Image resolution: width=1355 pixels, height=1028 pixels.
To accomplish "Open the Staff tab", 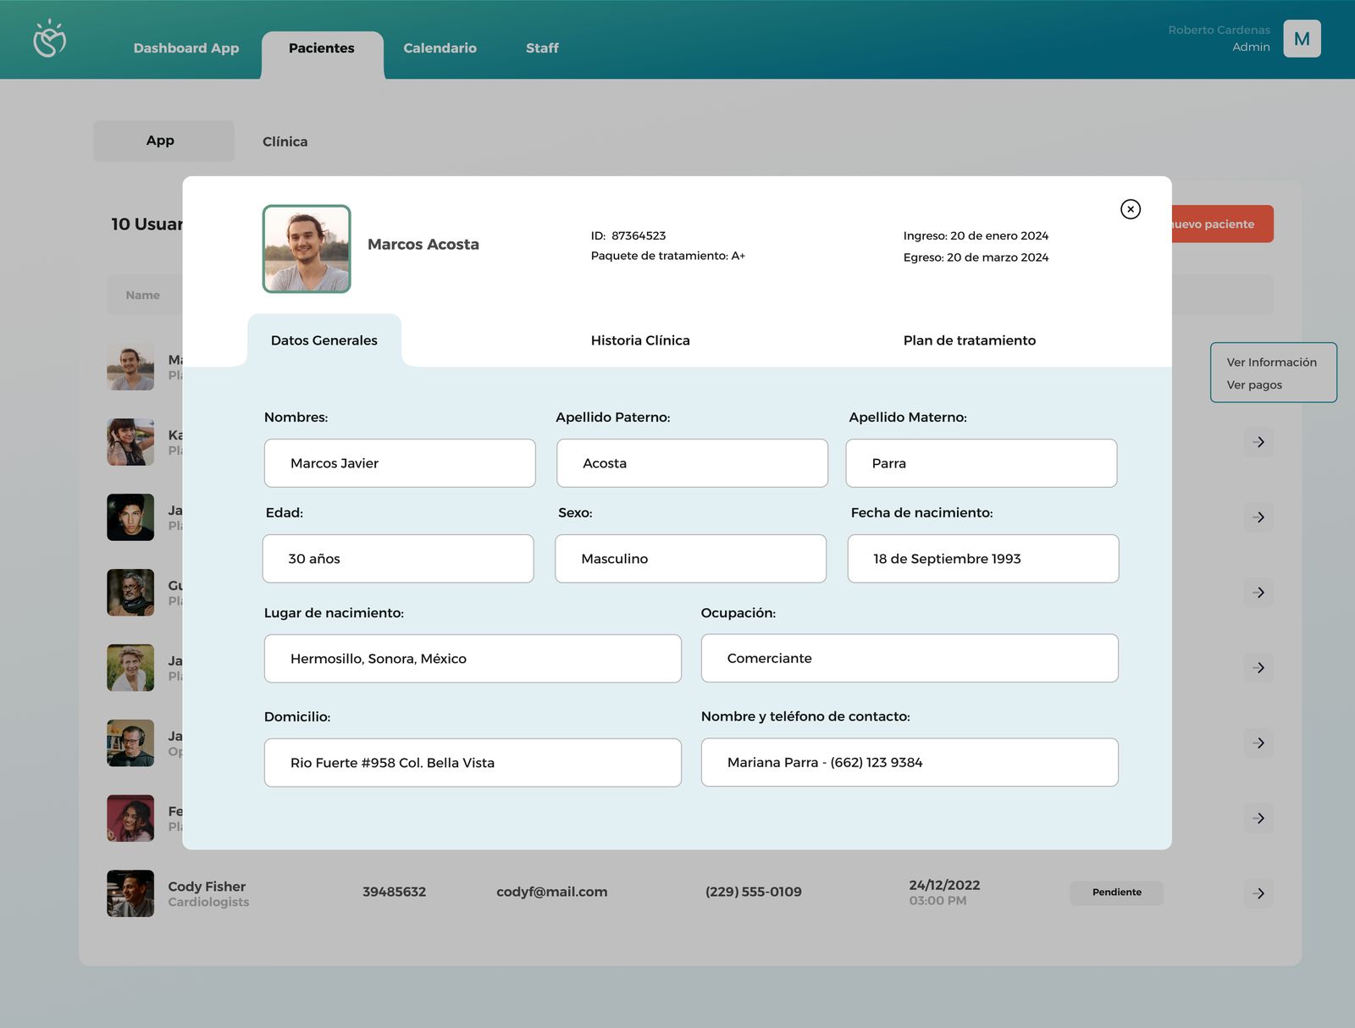I will tap(542, 48).
